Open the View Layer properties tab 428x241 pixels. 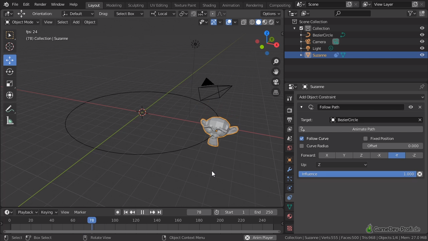(290, 129)
